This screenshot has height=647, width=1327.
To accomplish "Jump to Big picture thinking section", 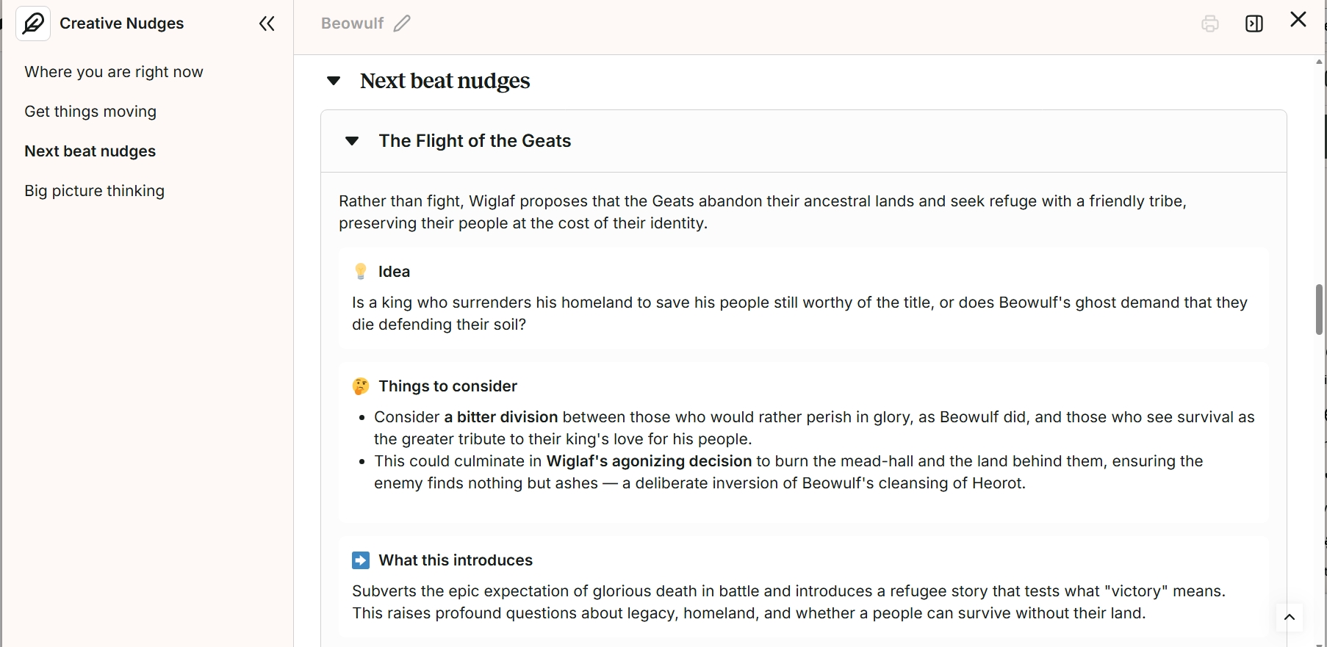I will pyautogui.click(x=95, y=191).
